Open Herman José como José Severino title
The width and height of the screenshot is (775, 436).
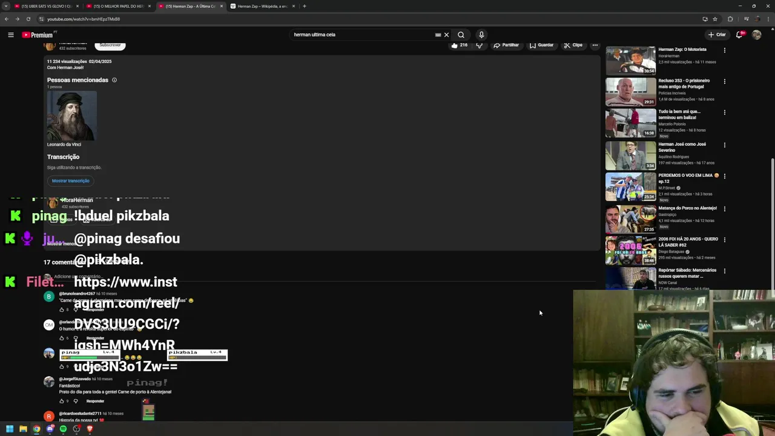pyautogui.click(x=682, y=147)
